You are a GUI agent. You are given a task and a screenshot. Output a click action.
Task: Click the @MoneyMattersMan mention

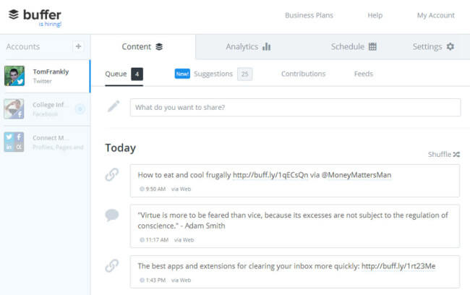coord(356,175)
